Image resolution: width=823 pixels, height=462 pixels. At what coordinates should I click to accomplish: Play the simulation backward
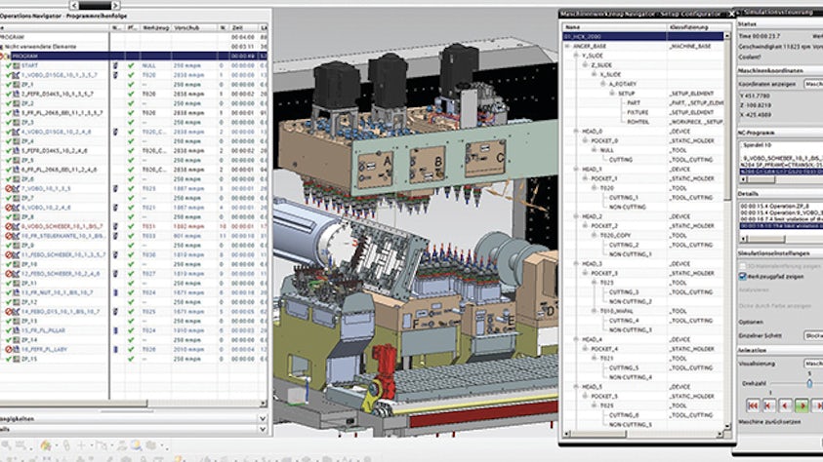[x=785, y=405]
